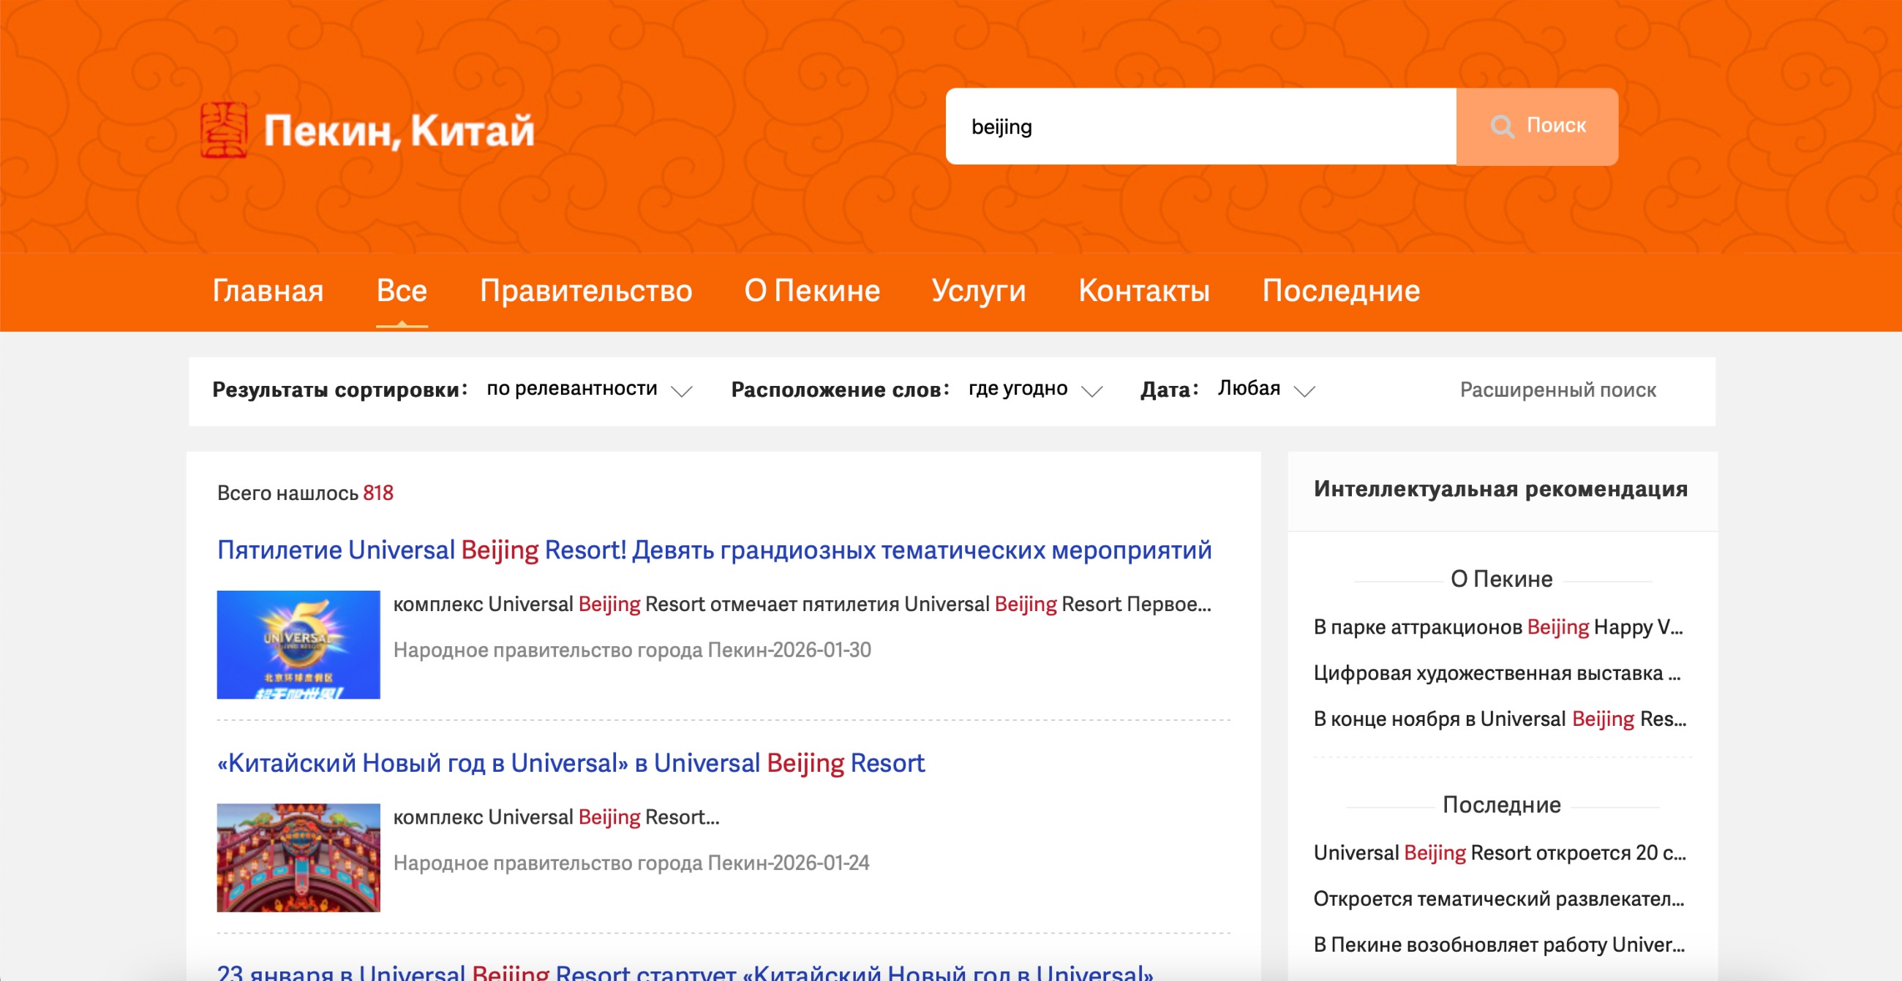
Task: Open the Контакты menu item
Action: coord(1143,291)
